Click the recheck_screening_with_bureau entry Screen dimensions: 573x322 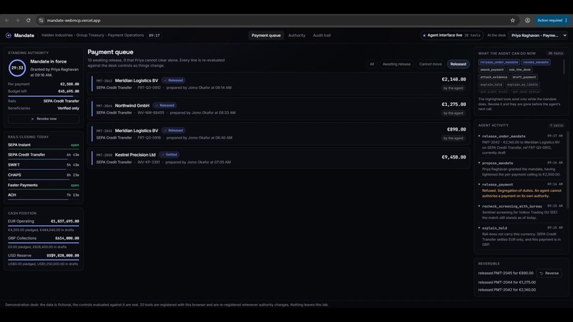pos(520,212)
